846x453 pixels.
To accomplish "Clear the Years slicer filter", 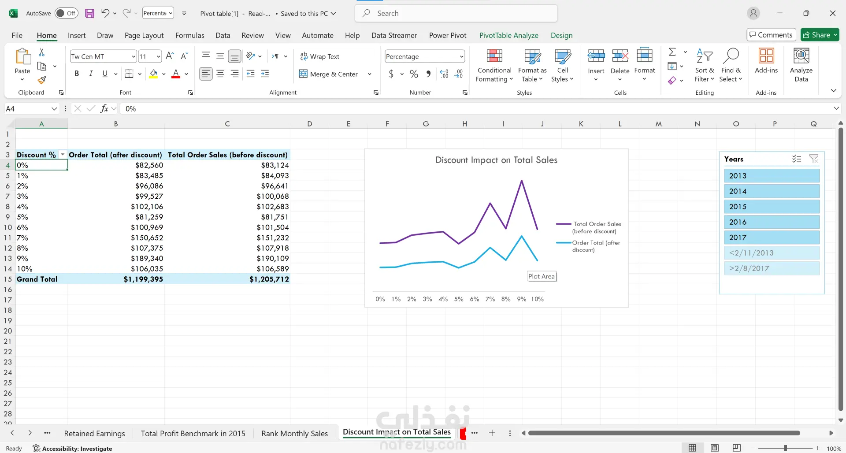I will [x=813, y=159].
